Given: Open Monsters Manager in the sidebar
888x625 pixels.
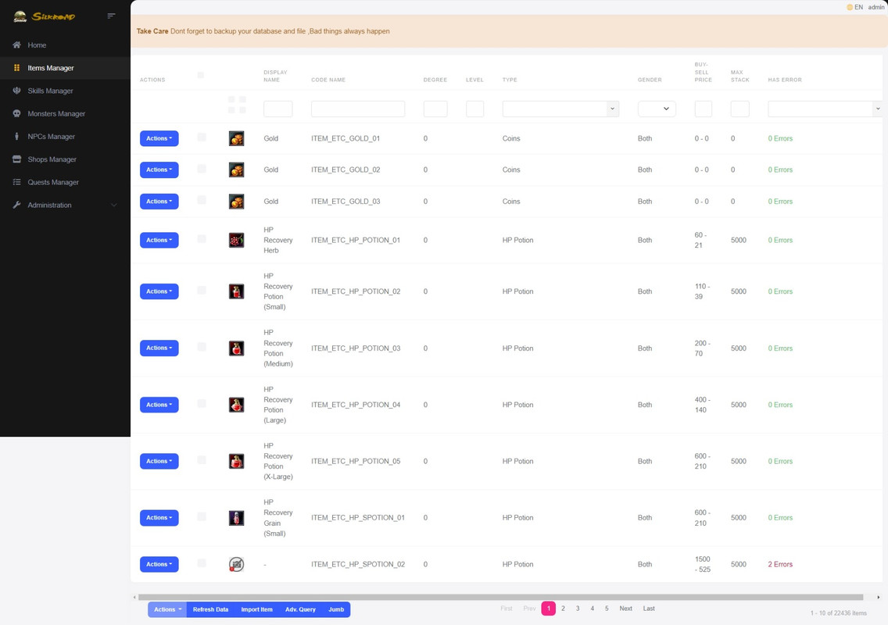Looking at the screenshot, I should tap(65, 113).
